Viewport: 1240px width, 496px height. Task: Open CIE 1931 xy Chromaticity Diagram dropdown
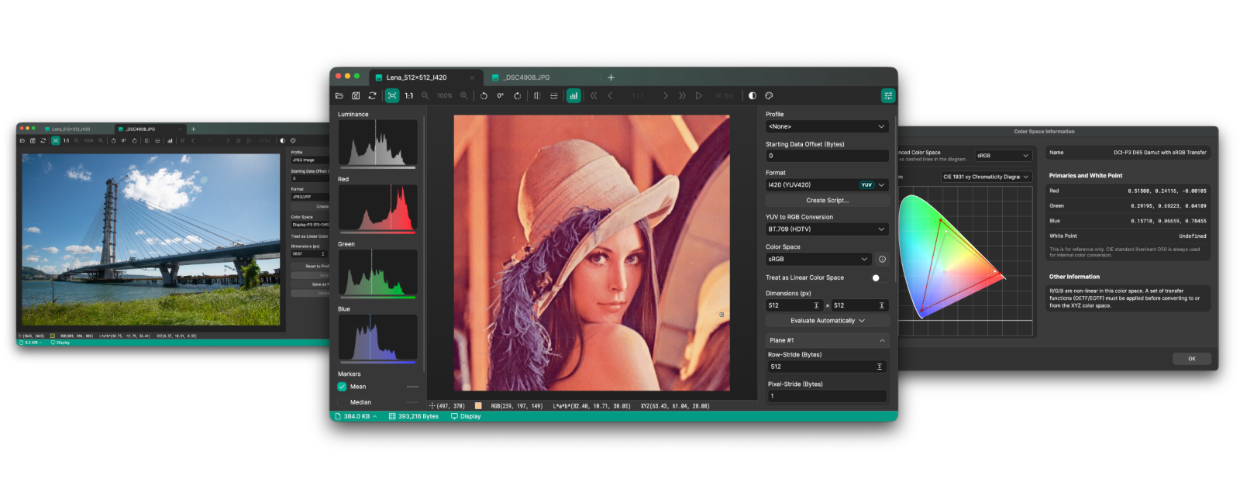point(986,177)
